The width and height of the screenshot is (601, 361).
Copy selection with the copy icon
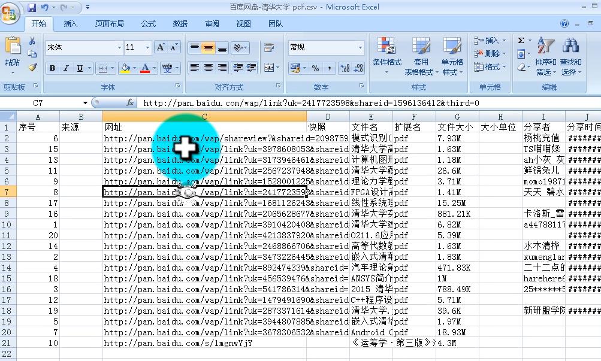pos(32,54)
